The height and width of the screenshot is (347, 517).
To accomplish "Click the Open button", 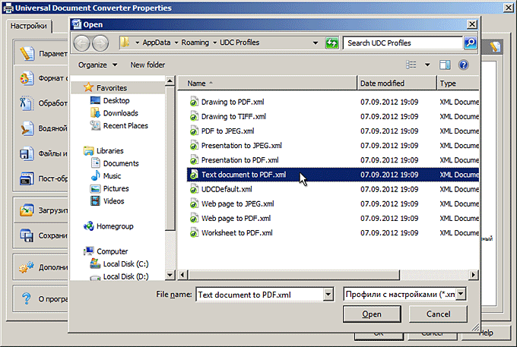I will point(372,314).
